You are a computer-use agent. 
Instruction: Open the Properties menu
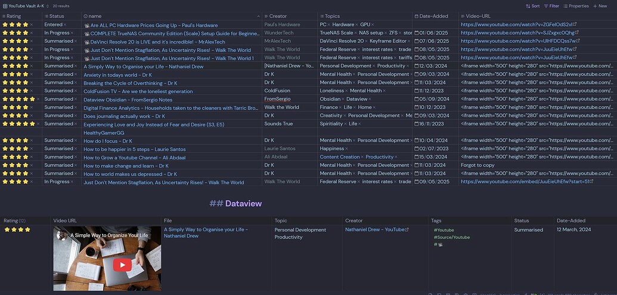[x=576, y=6]
